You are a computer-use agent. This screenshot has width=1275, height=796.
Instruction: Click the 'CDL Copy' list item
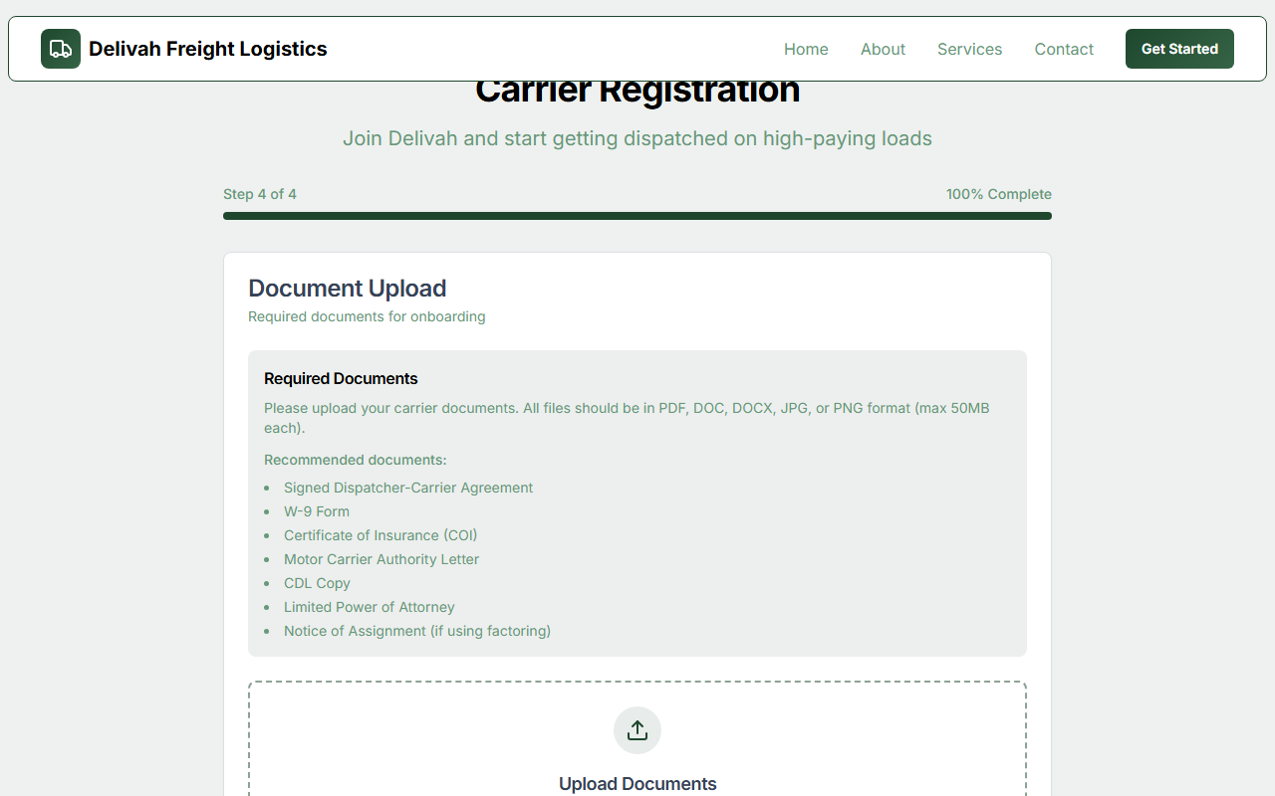point(317,583)
